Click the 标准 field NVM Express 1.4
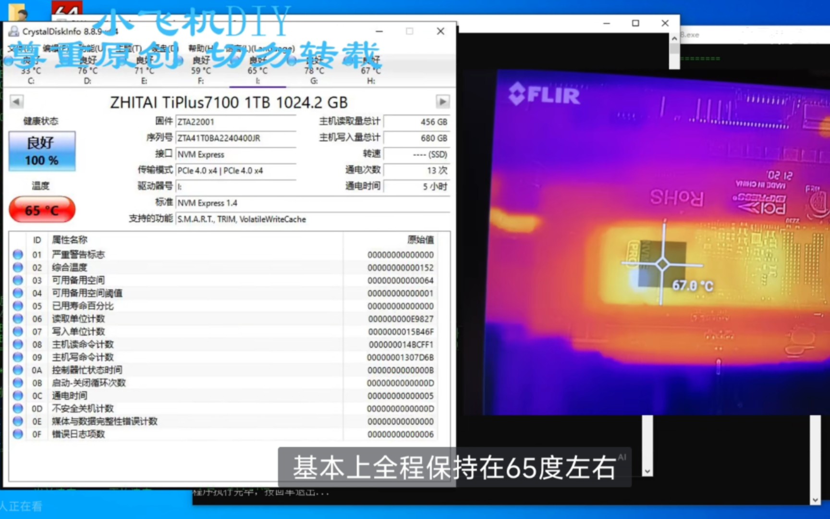Screen dimensions: 830x519 313,203
